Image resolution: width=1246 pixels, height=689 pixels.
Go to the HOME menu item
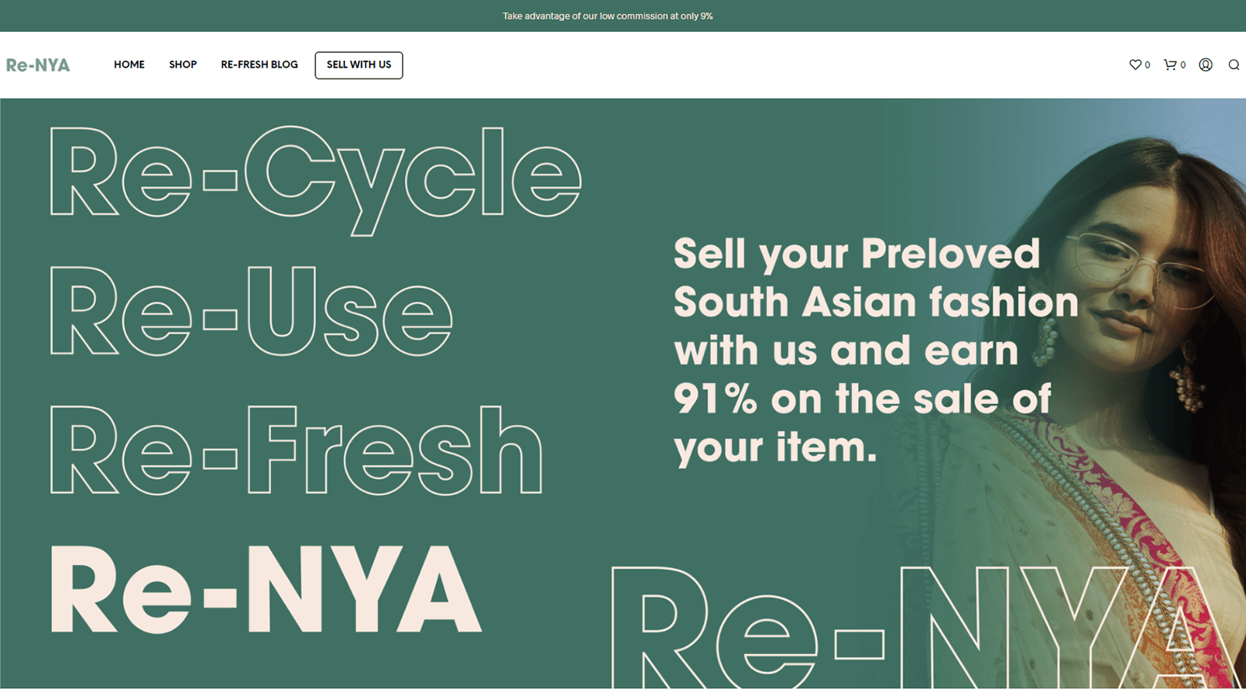click(x=129, y=65)
